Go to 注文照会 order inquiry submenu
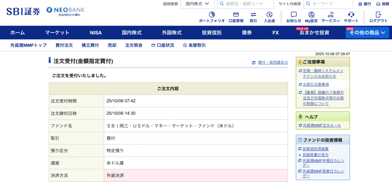This screenshot has height=182, width=392. pyautogui.click(x=134, y=45)
